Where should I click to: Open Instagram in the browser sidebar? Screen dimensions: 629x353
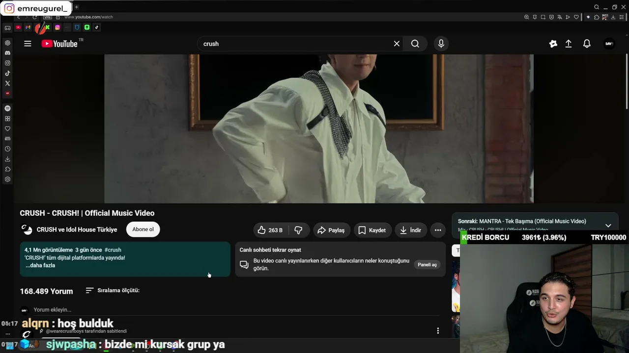tap(7, 63)
